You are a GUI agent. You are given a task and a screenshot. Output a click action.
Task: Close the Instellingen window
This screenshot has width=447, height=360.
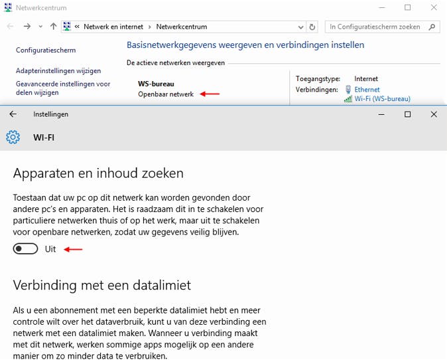pyautogui.click(x=434, y=114)
